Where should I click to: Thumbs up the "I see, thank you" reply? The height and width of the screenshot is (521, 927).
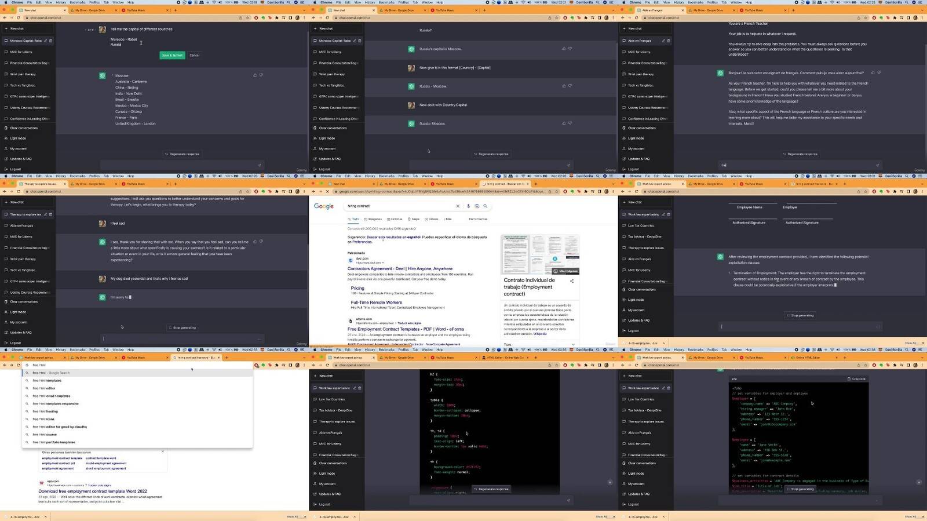[x=255, y=242]
